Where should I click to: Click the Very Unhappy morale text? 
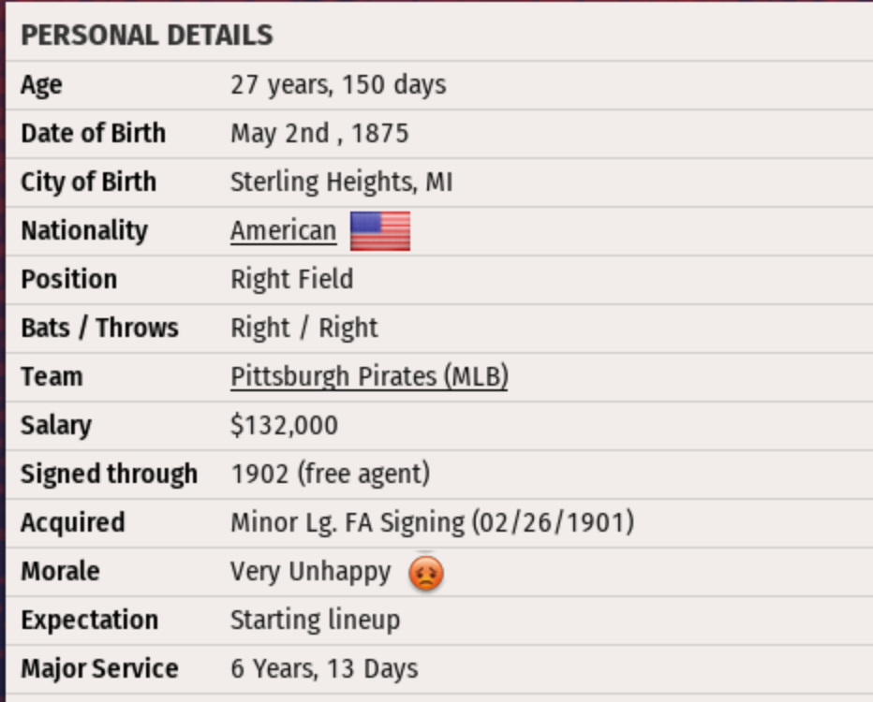tap(310, 571)
